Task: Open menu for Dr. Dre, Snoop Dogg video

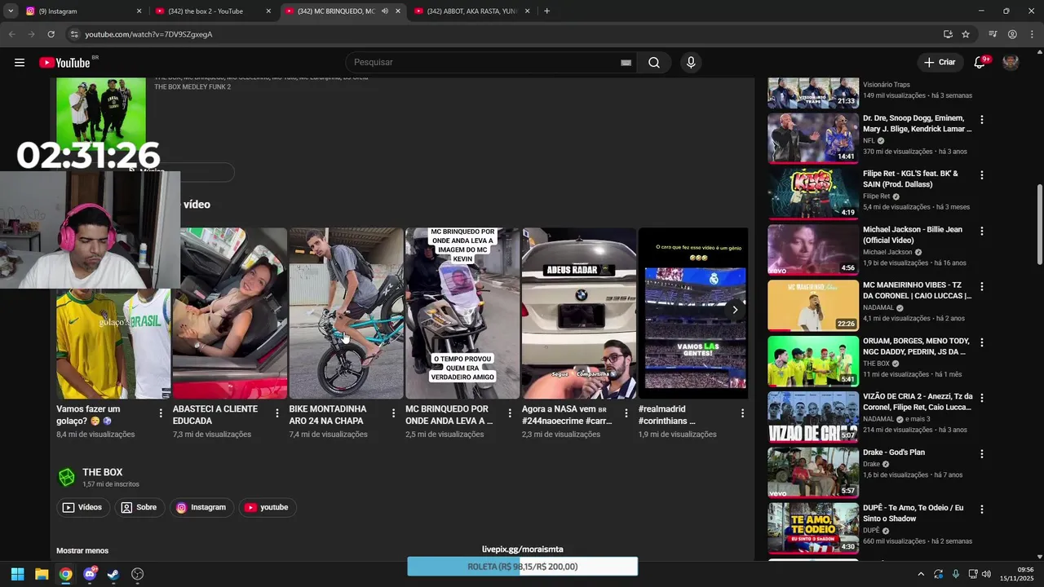Action: (x=982, y=120)
